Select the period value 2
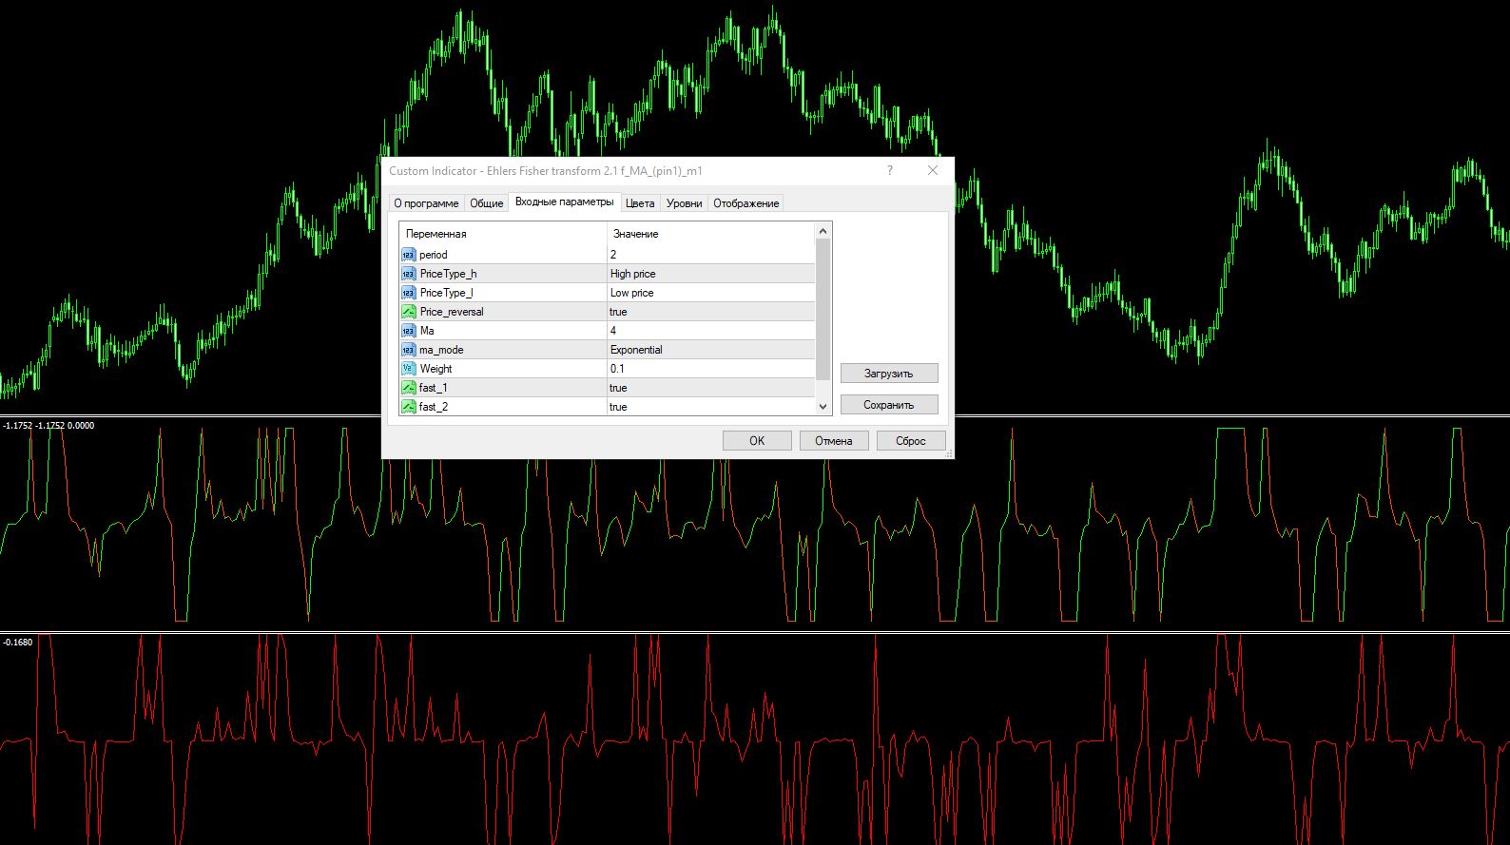Screen dimensions: 1510x845 click(711, 255)
